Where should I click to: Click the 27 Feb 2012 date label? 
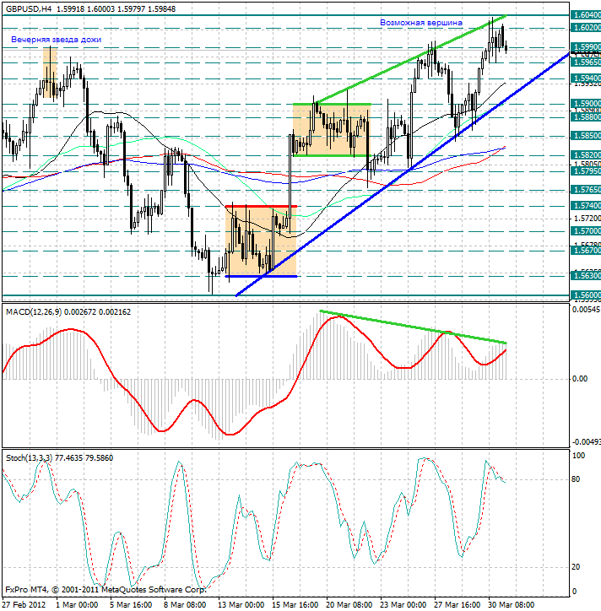coord(24,605)
